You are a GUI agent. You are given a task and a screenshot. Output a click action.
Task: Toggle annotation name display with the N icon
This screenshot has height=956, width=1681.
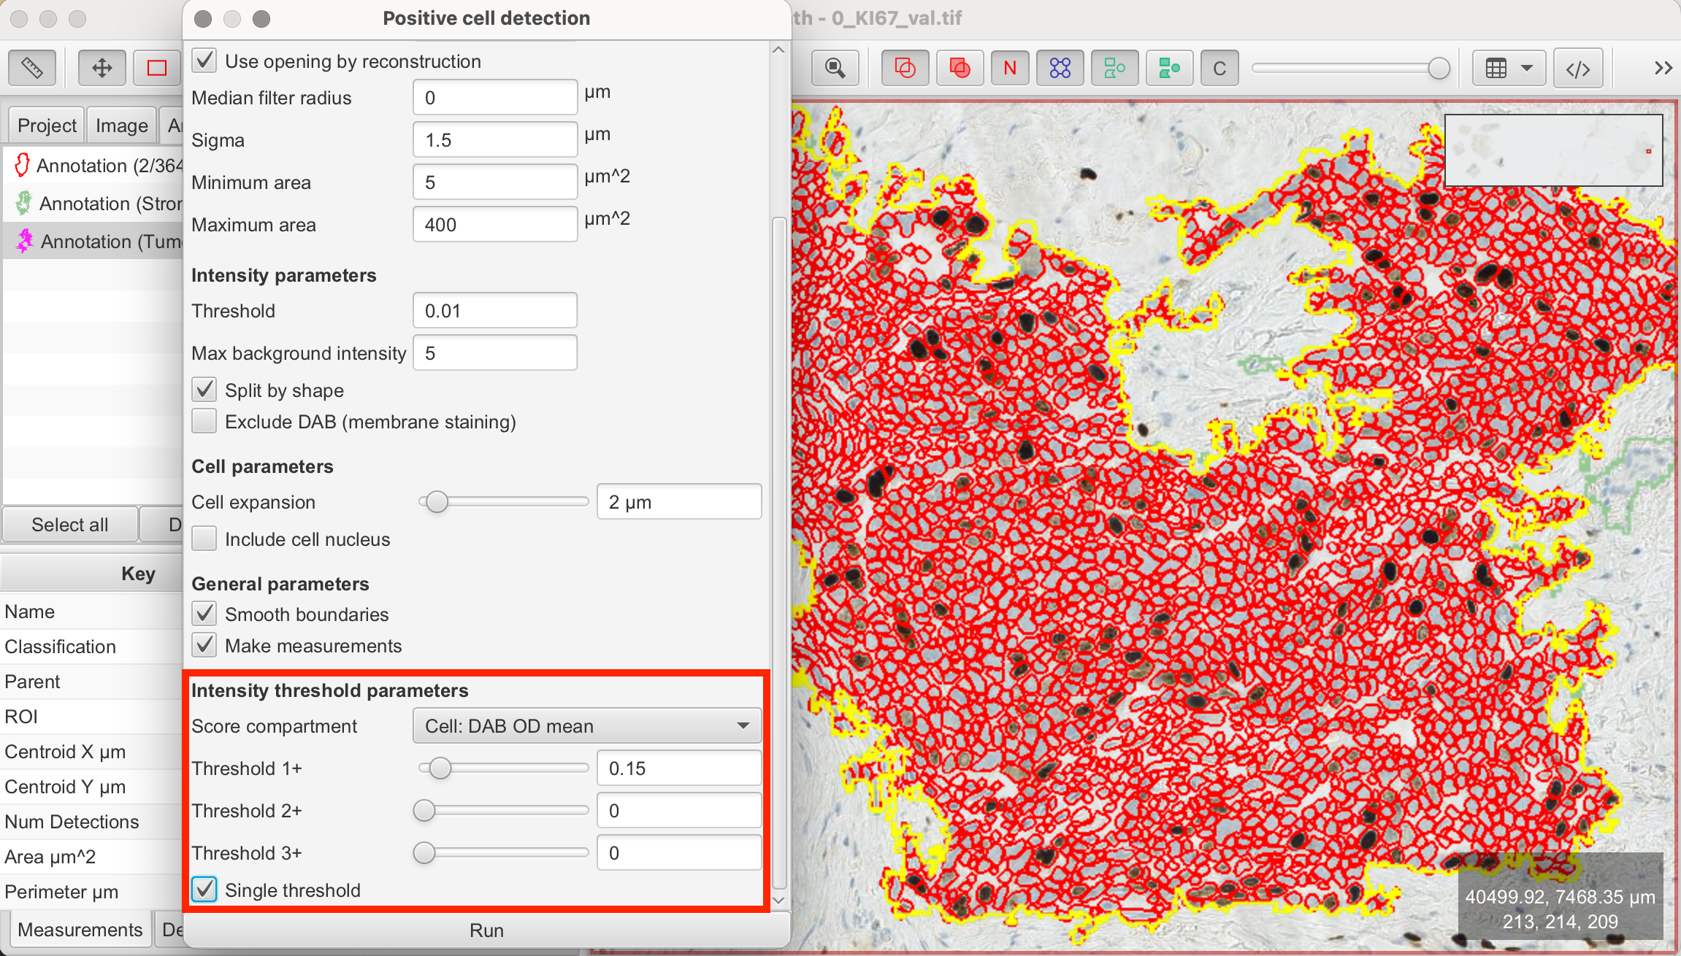[x=1010, y=67]
